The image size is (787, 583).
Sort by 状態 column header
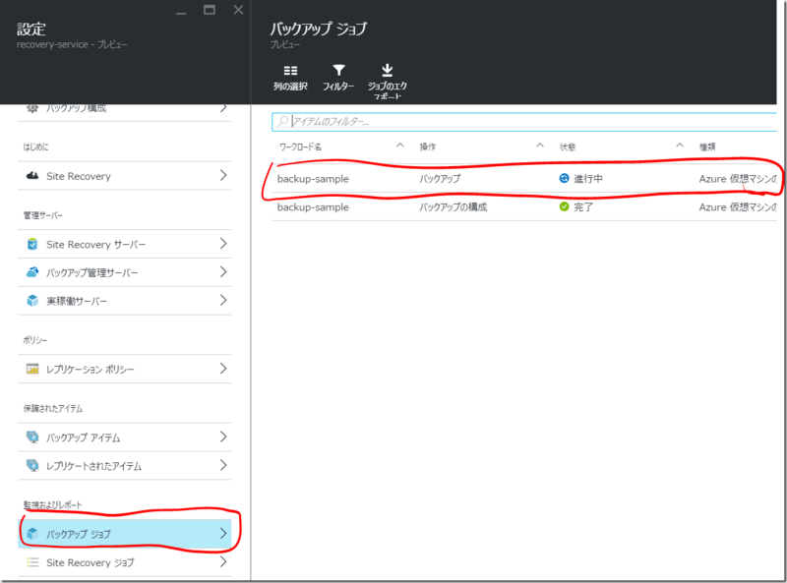coord(568,146)
